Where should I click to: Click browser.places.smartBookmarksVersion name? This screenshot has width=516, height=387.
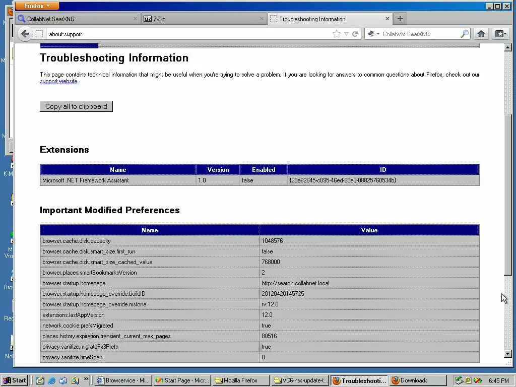pyautogui.click(x=90, y=273)
